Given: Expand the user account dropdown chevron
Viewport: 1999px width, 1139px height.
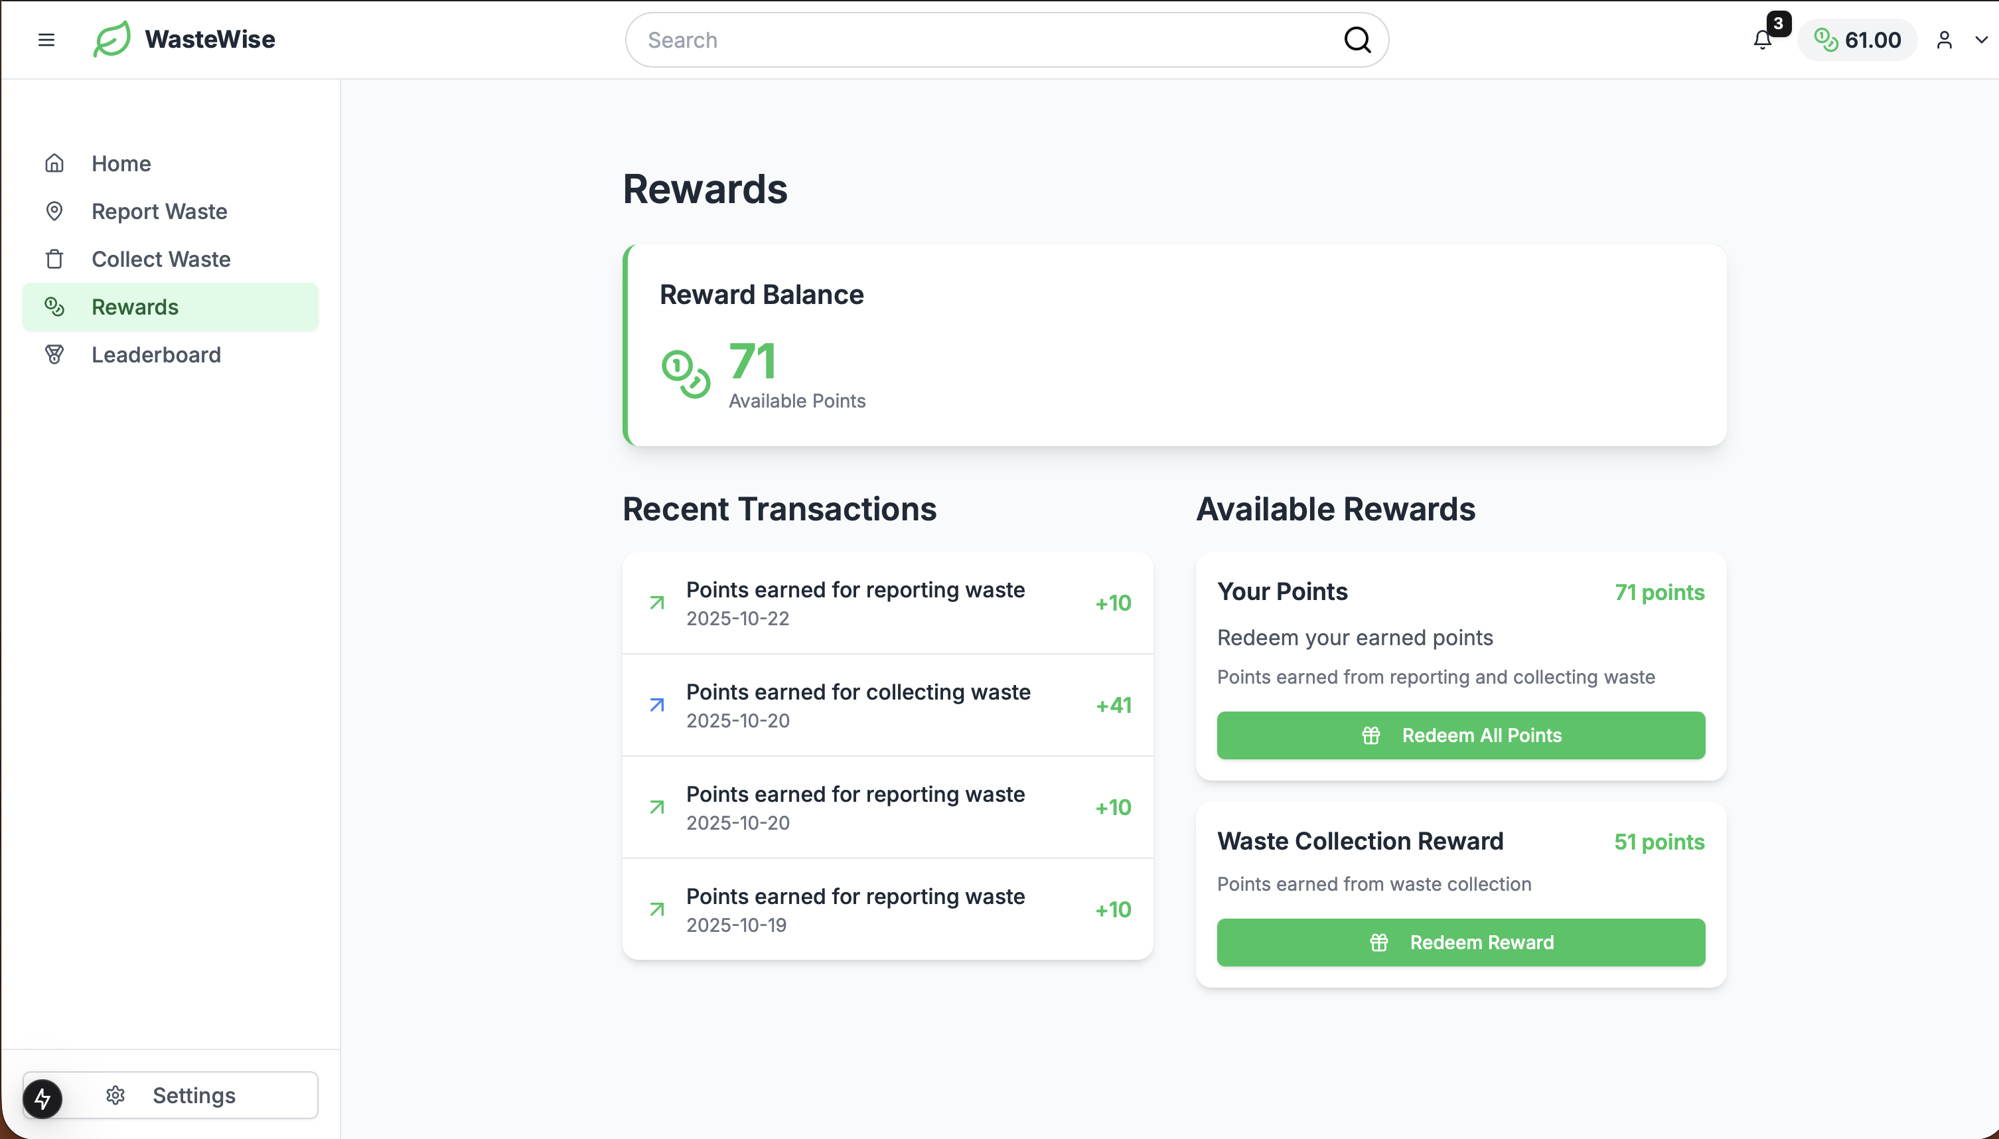Looking at the screenshot, I should (x=1981, y=40).
